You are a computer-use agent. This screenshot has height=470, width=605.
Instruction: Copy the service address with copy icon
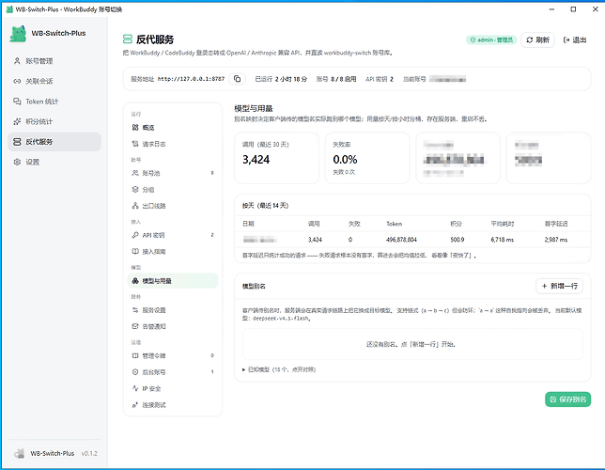pos(238,79)
